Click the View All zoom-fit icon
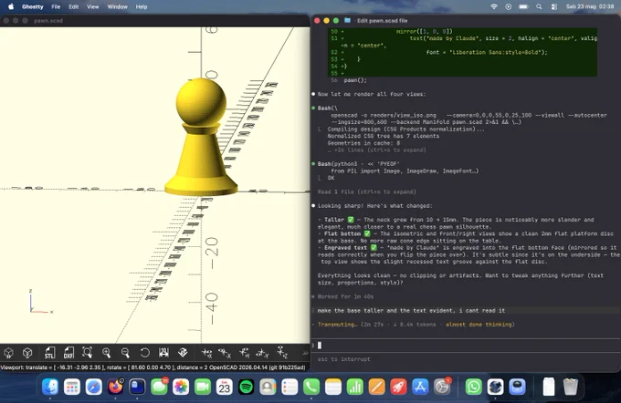Image resolution: width=621 pixels, height=403 pixels. pos(87,352)
